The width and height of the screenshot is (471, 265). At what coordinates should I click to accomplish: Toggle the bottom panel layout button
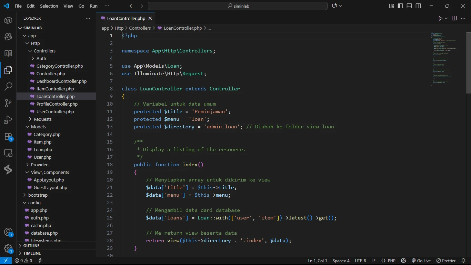(x=409, y=6)
